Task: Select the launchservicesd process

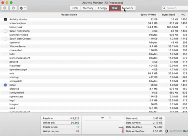Action: [94, 35]
